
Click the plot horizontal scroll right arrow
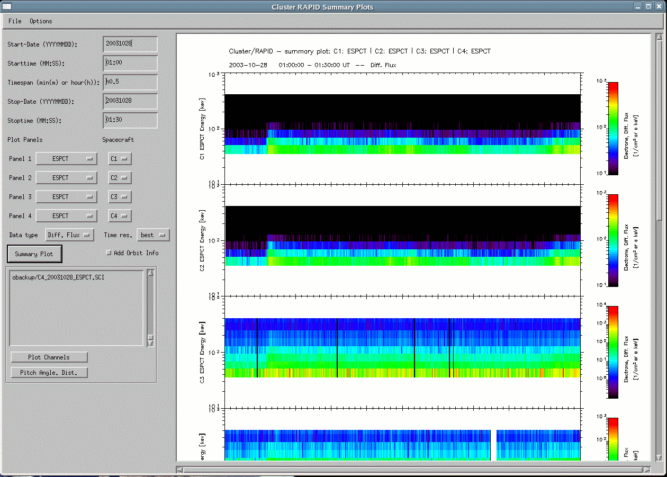(x=647, y=469)
